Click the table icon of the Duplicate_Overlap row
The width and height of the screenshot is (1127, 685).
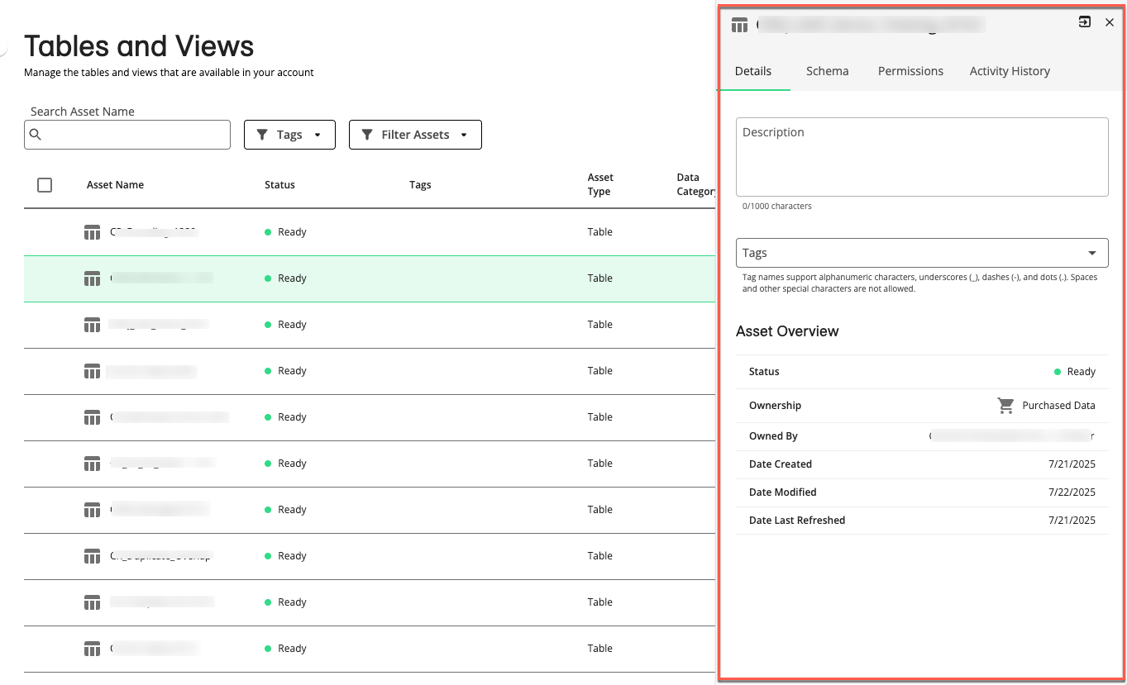point(92,556)
